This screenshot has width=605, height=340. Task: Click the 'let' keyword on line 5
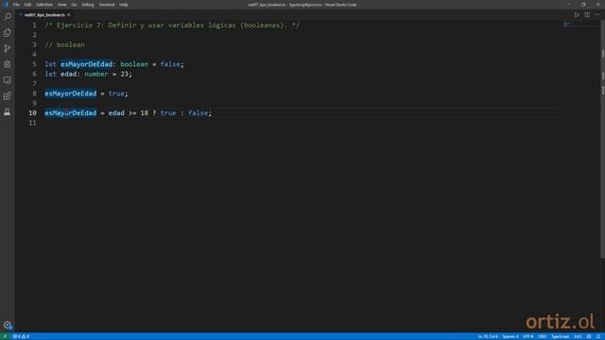click(50, 64)
